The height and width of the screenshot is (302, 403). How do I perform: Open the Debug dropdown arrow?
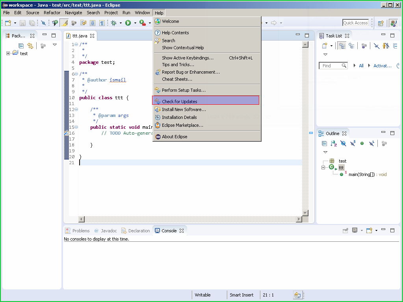click(121, 23)
